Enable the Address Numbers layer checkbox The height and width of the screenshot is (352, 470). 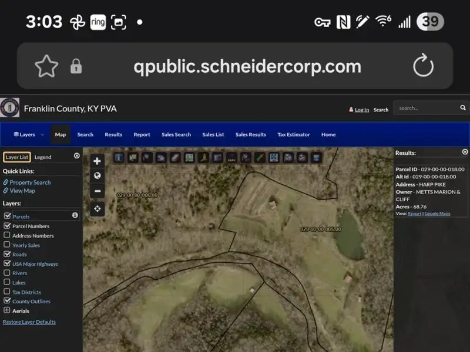point(7,235)
